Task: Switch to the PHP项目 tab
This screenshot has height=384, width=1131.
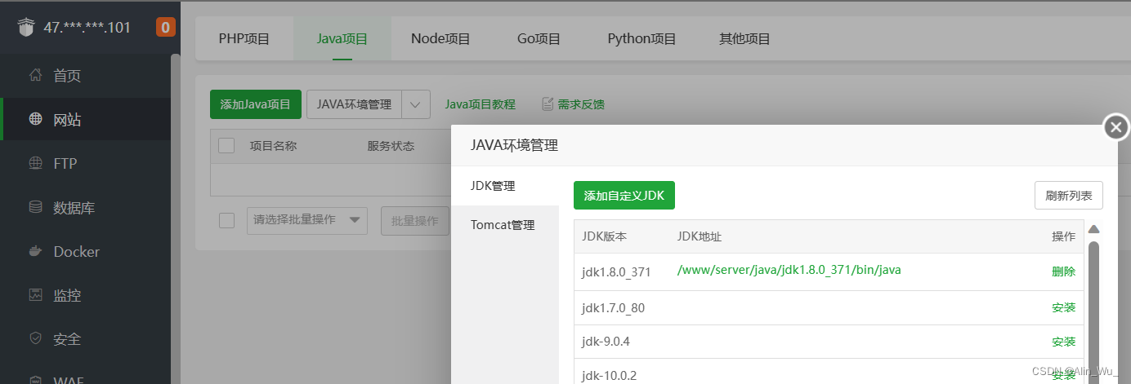Action: pos(244,38)
